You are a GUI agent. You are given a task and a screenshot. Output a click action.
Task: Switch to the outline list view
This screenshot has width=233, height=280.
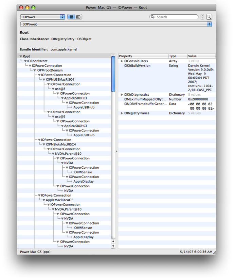71,17
